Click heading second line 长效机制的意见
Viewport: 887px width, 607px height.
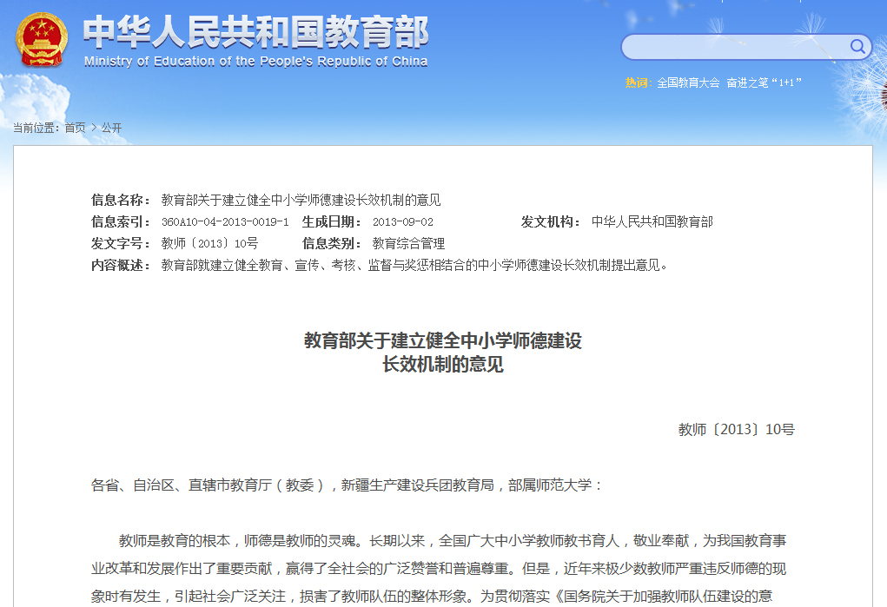443,365
